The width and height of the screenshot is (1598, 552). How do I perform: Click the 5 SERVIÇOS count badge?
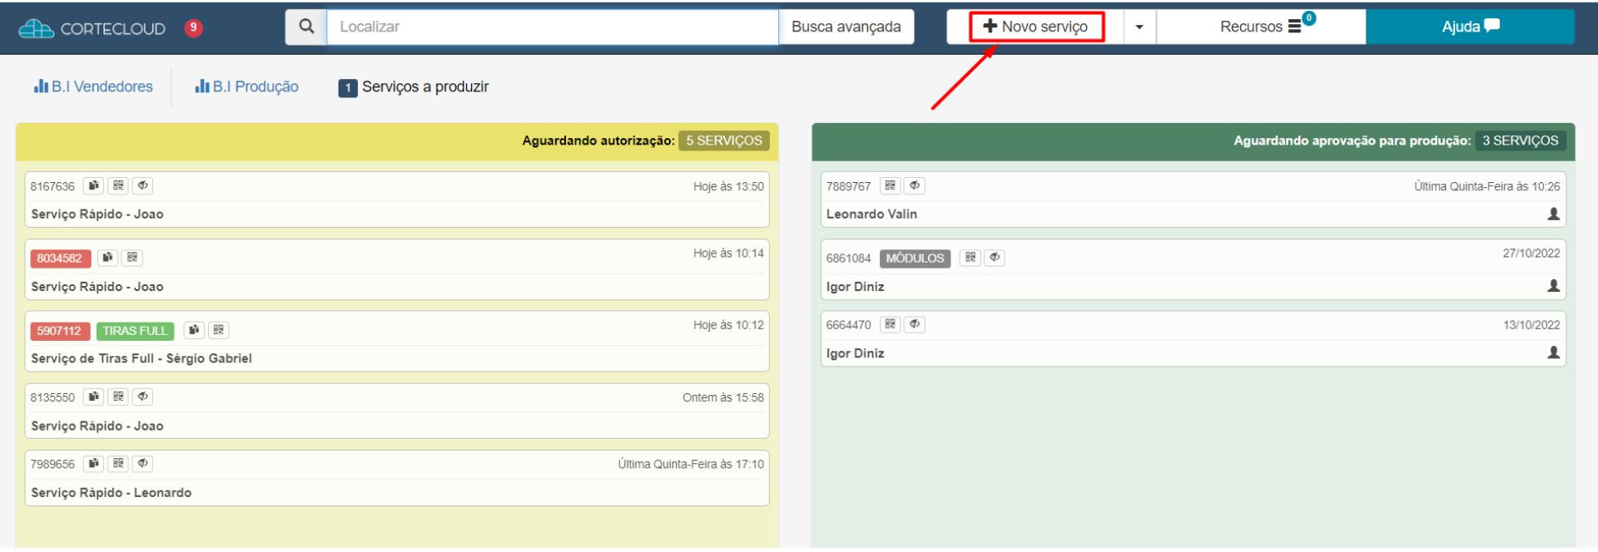(x=723, y=140)
